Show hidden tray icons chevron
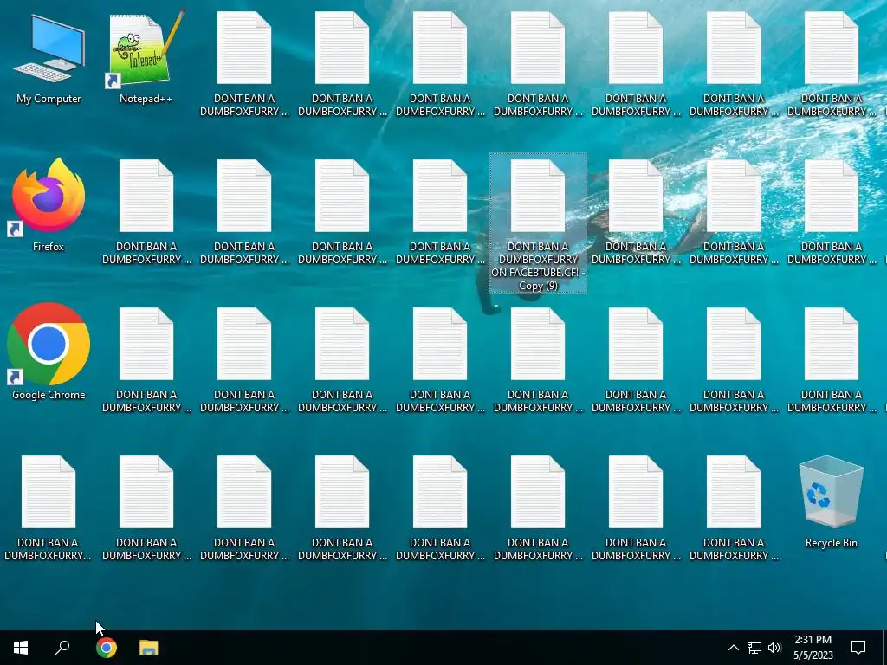Viewport: 887px width, 665px height. coord(733,648)
